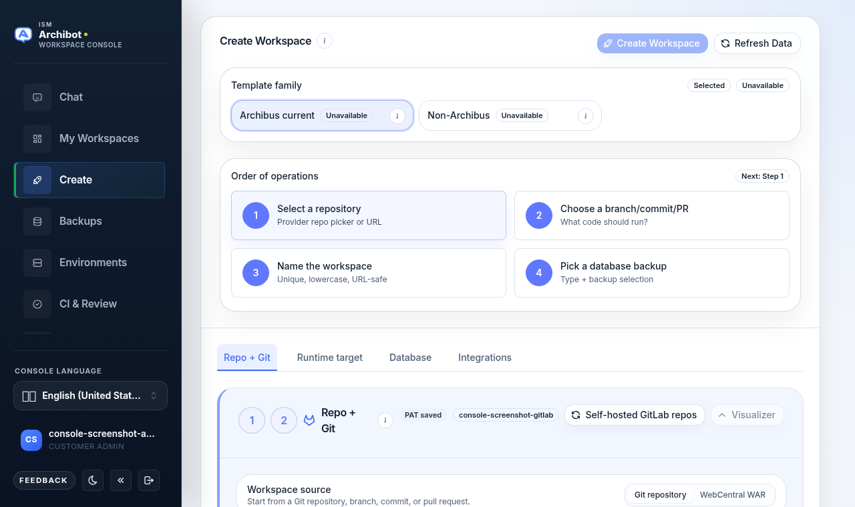Click the Unavailable legend badge in header

point(763,85)
